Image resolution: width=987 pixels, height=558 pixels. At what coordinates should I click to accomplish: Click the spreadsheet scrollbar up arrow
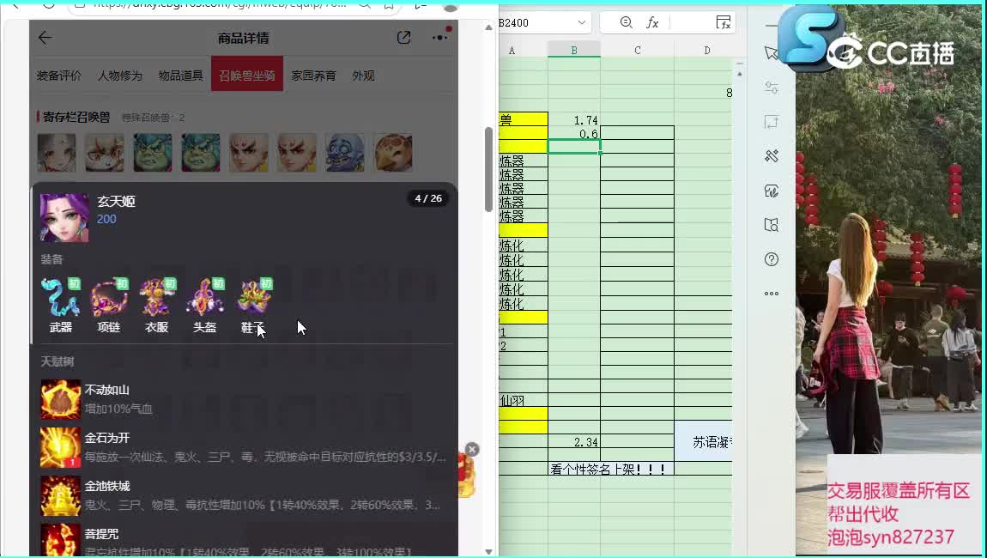pos(740,75)
